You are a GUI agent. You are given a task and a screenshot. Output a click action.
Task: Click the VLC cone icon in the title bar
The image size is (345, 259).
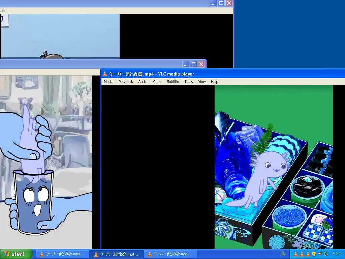click(105, 74)
